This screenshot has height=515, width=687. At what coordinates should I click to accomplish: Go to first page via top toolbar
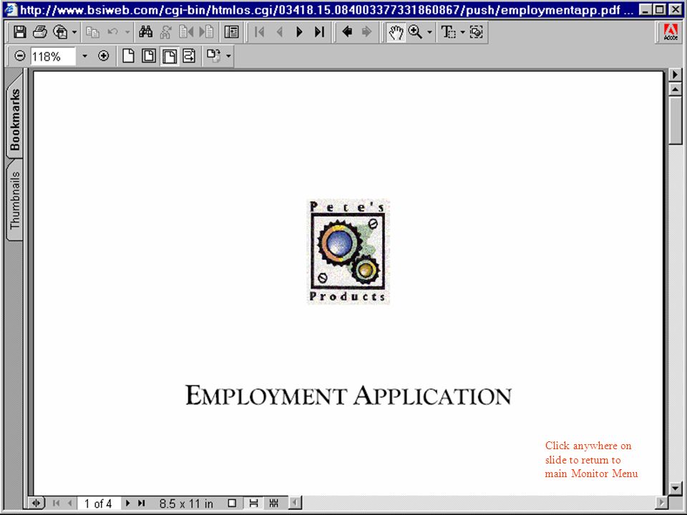pyautogui.click(x=259, y=32)
